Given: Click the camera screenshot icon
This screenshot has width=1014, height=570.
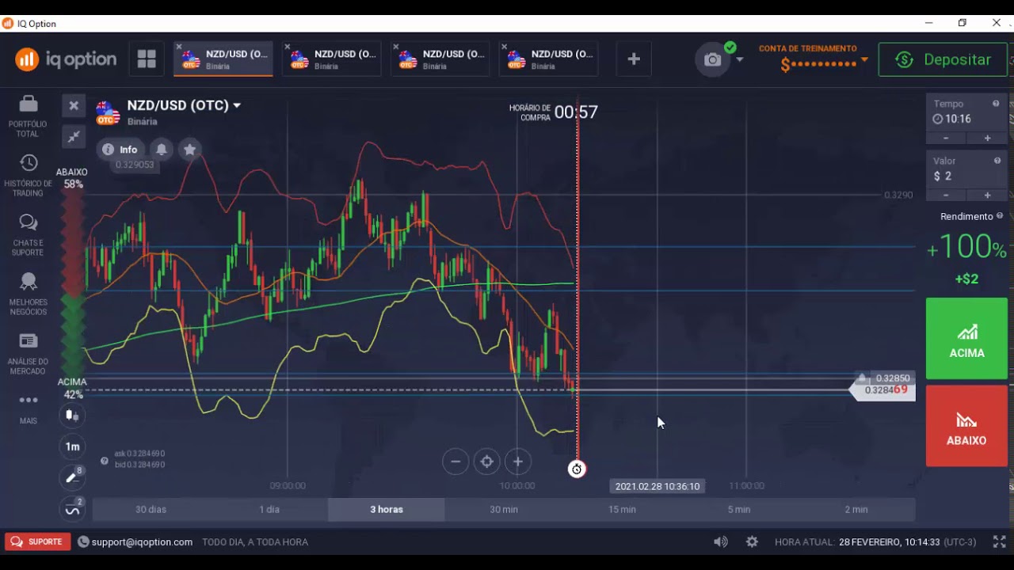Looking at the screenshot, I should click(x=712, y=60).
